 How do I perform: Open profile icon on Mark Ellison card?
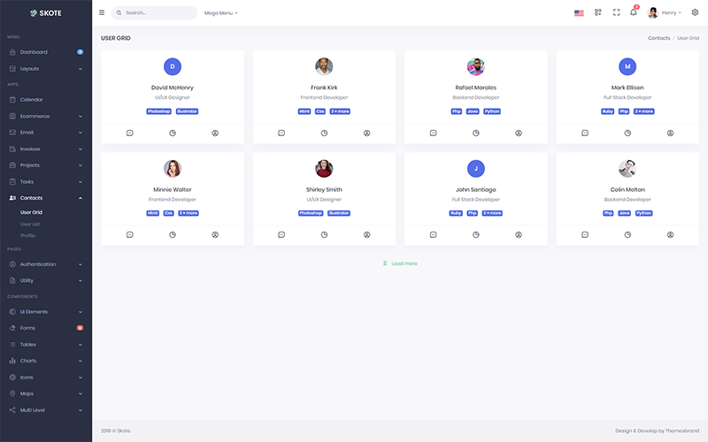tap(670, 133)
